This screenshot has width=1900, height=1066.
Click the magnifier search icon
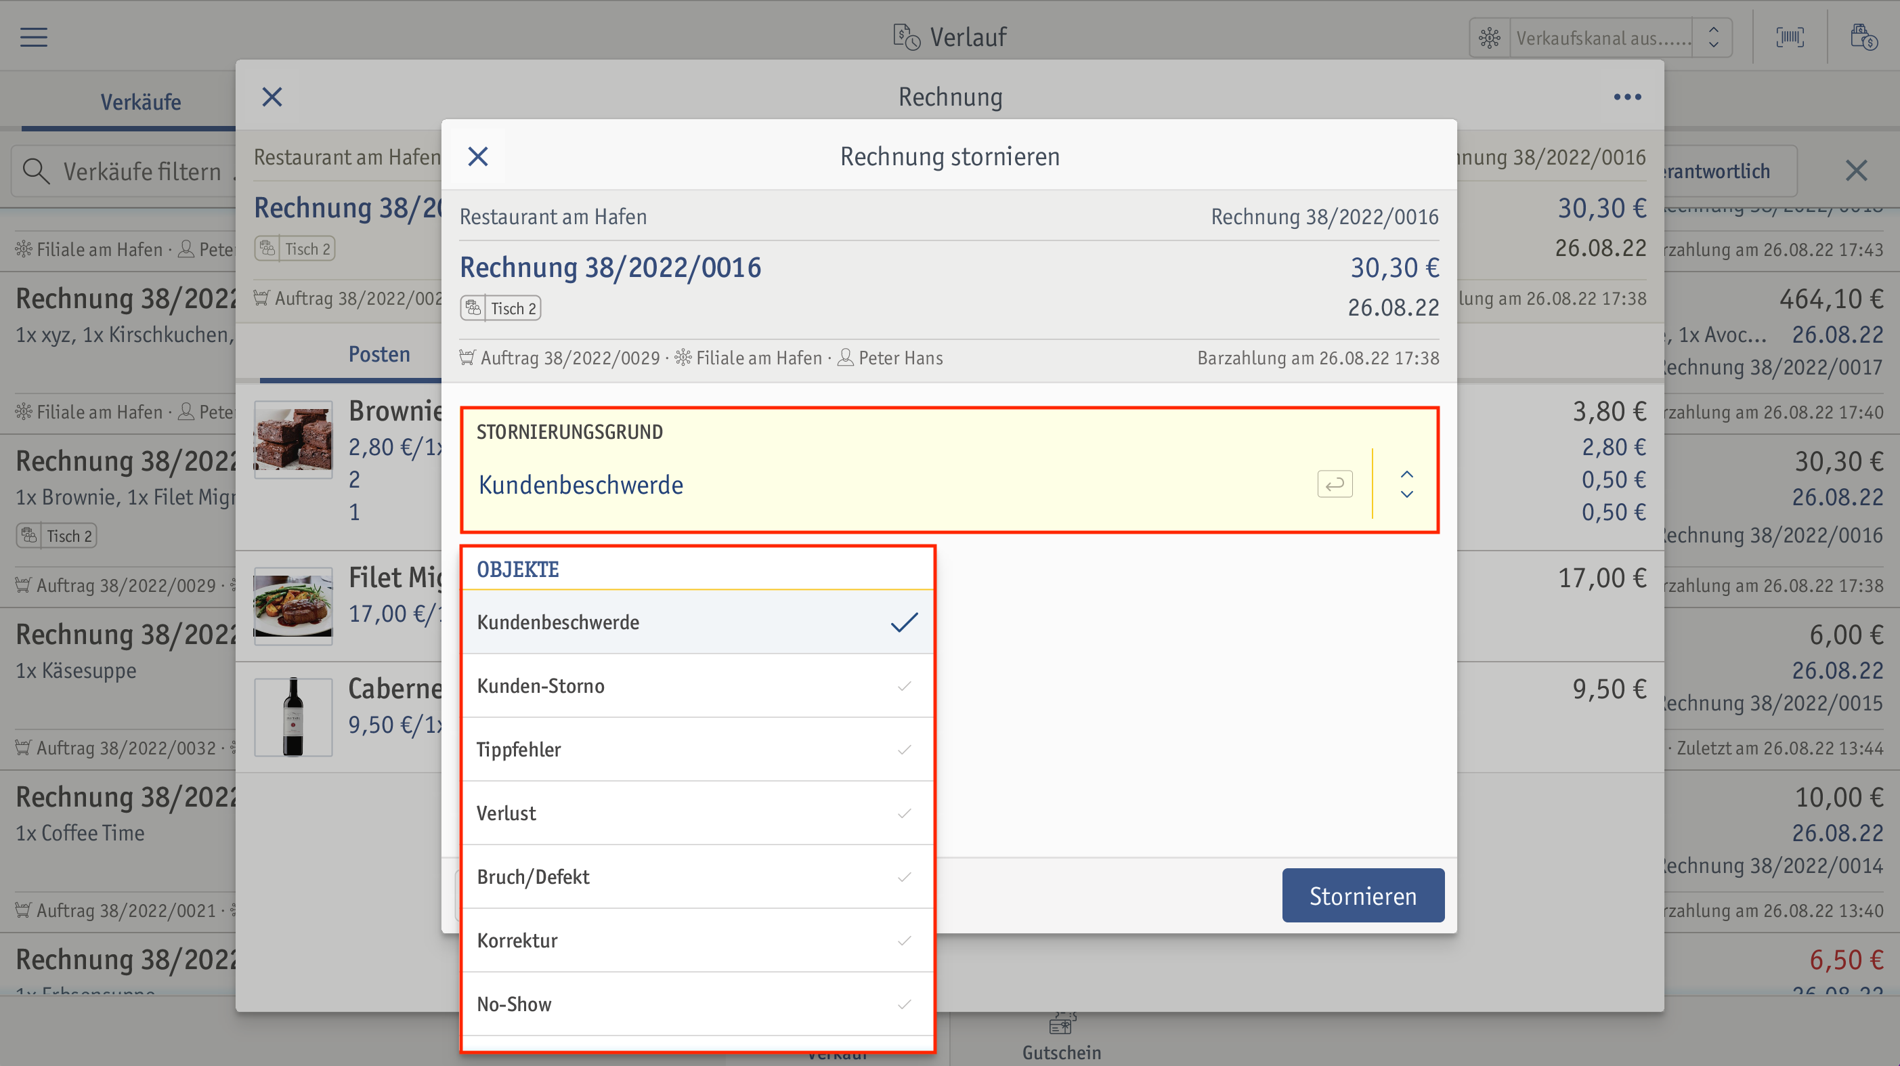point(35,171)
